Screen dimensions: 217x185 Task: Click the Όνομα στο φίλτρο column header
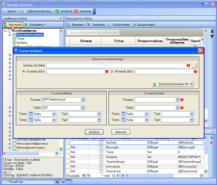150,41
